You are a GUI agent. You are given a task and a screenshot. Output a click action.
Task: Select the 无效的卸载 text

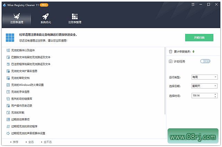point(18,112)
